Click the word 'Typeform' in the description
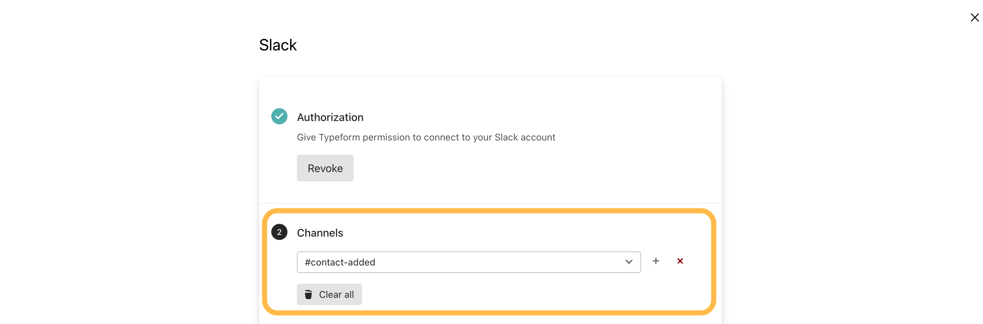Image resolution: width=983 pixels, height=324 pixels. pyautogui.click(x=339, y=137)
